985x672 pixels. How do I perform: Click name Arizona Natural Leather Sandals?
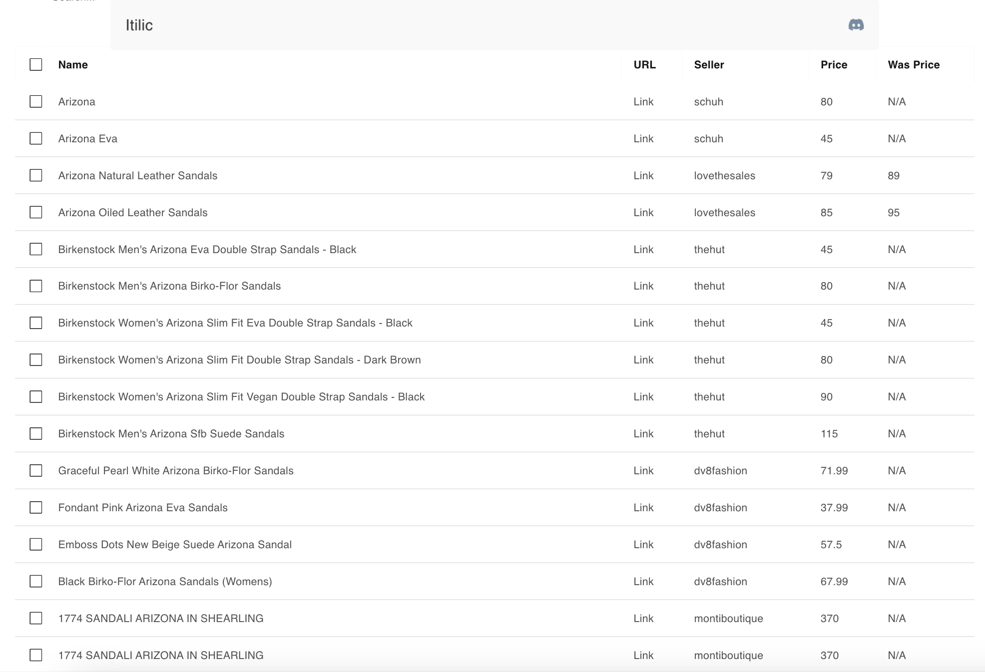(138, 175)
